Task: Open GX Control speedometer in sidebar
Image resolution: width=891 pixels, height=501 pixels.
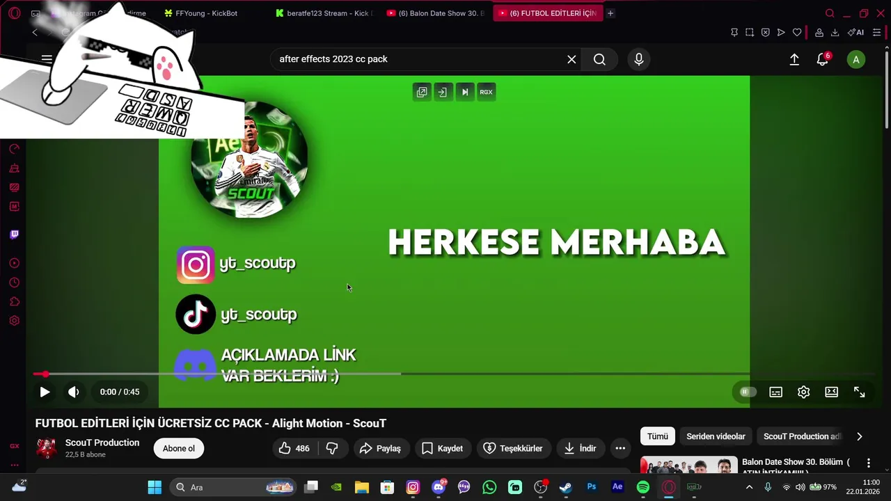Action: tap(14, 148)
